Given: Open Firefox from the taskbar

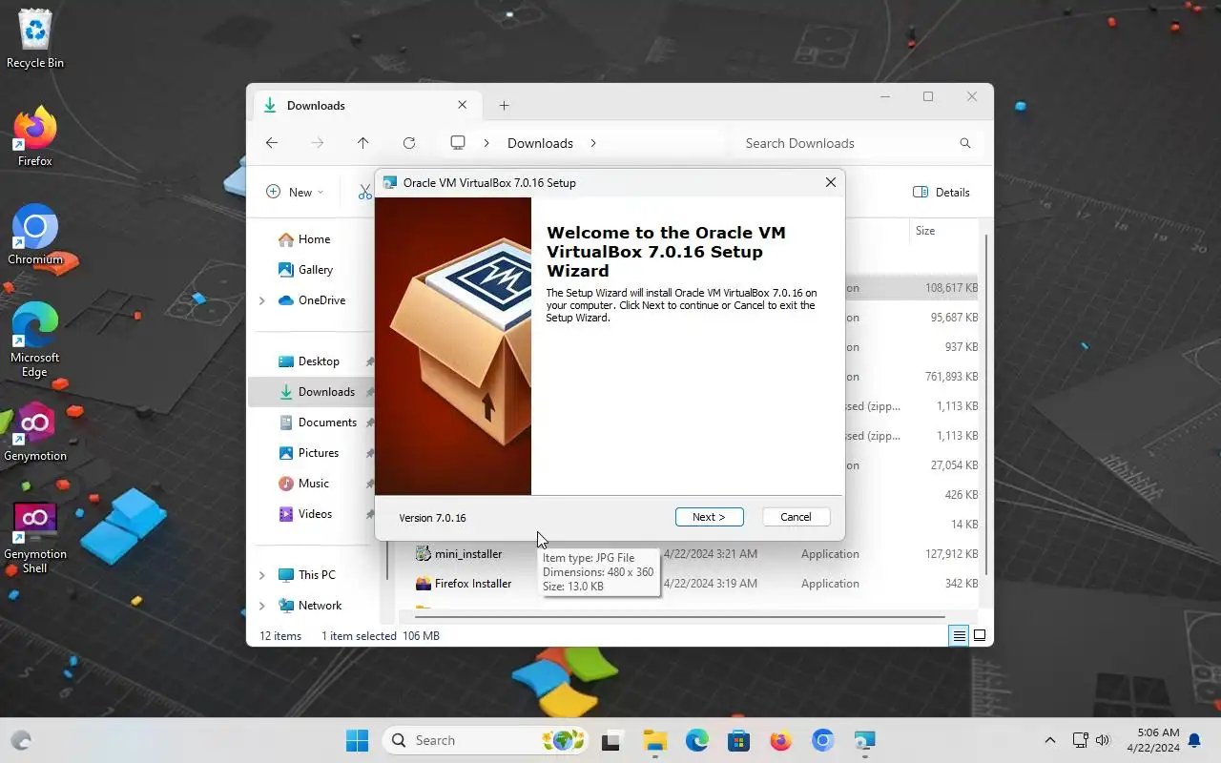Looking at the screenshot, I should (x=780, y=740).
